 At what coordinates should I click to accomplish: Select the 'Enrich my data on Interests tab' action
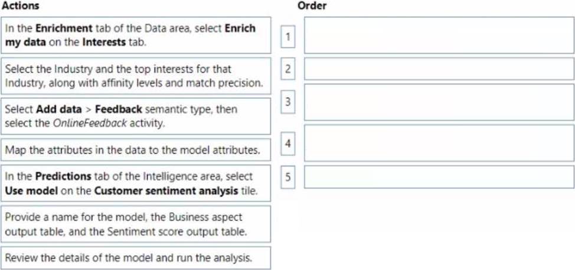click(136, 35)
